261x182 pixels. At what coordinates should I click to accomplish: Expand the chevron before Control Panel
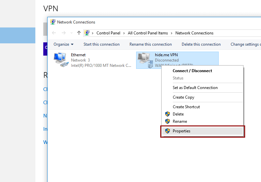pyautogui.click(x=93, y=33)
